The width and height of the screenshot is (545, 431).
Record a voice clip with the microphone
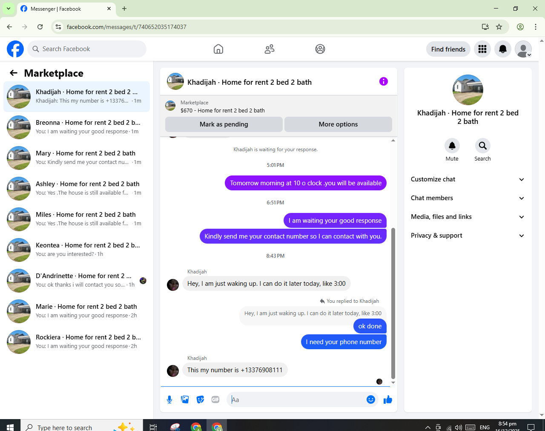point(169,399)
